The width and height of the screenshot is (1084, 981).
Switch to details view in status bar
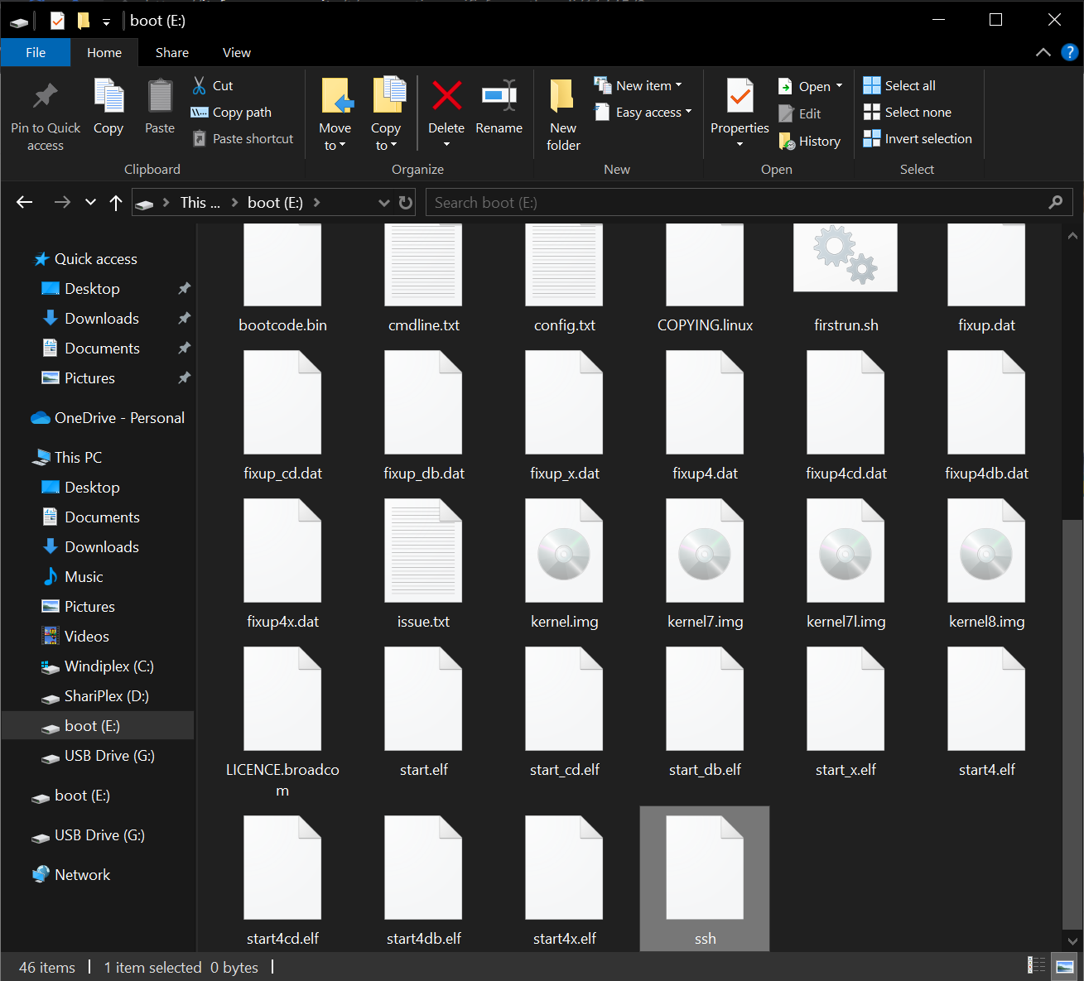tap(1036, 965)
